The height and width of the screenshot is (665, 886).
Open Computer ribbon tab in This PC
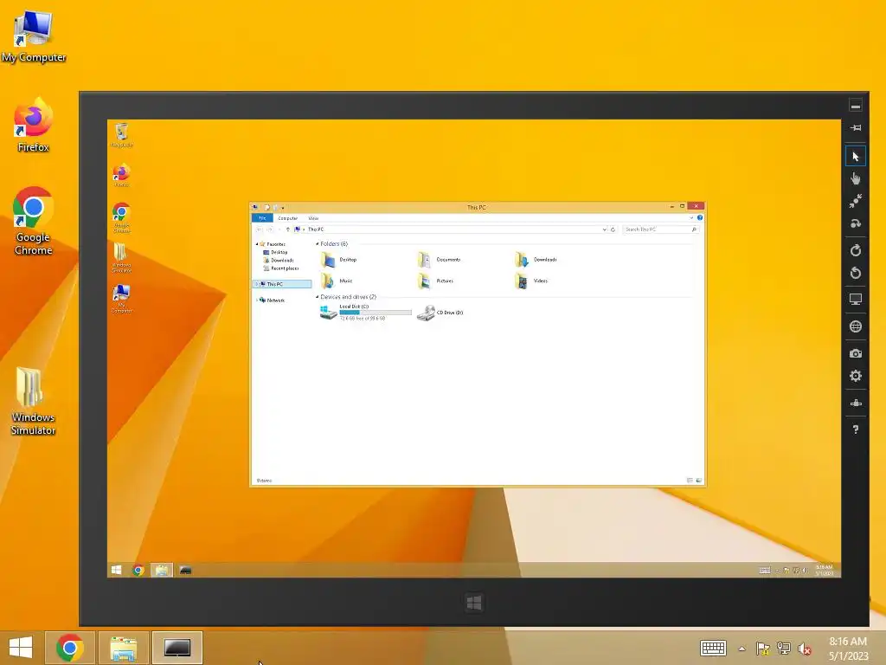(287, 218)
